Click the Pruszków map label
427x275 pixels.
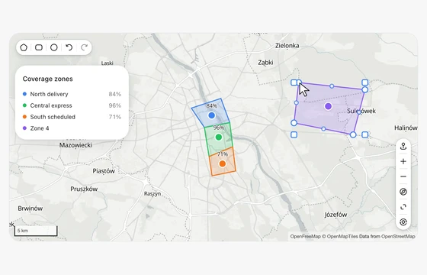click(84, 189)
